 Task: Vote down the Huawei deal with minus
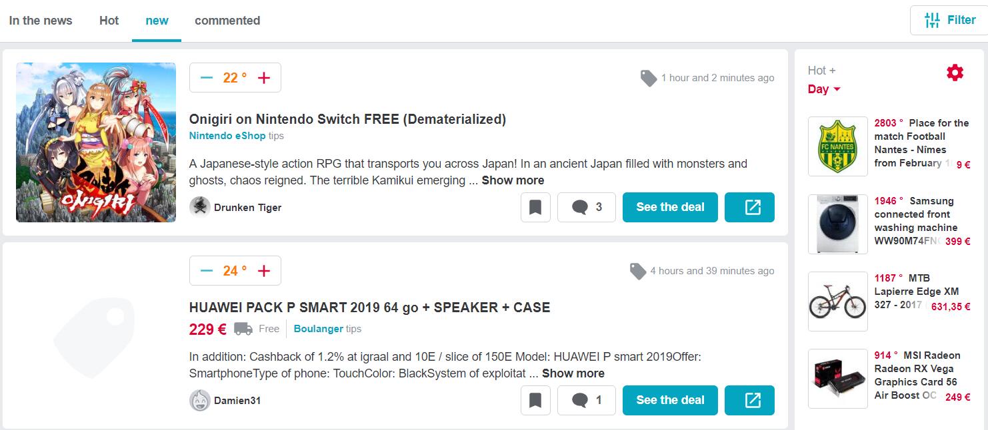click(207, 271)
